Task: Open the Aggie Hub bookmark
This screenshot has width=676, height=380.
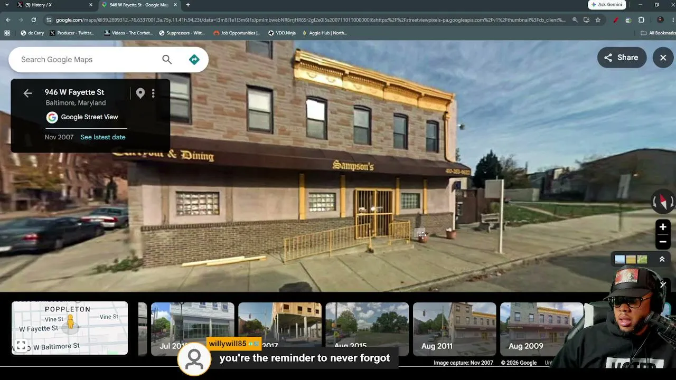Action: [x=324, y=33]
